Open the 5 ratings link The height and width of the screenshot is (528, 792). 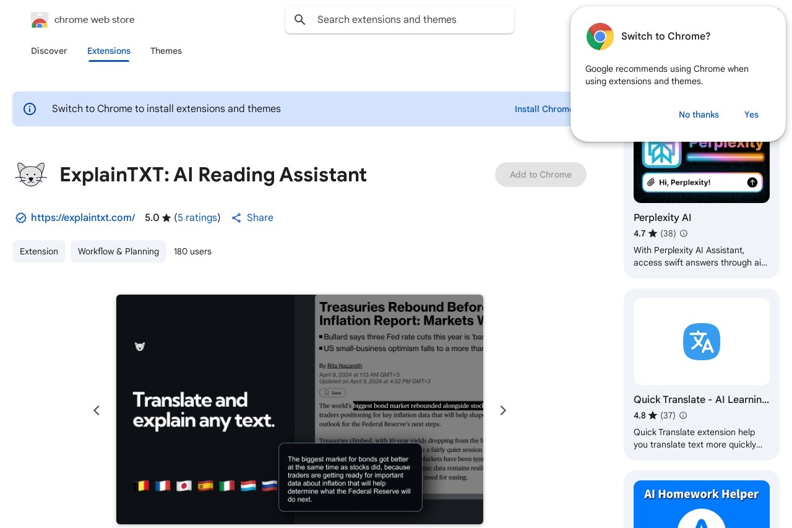point(197,218)
